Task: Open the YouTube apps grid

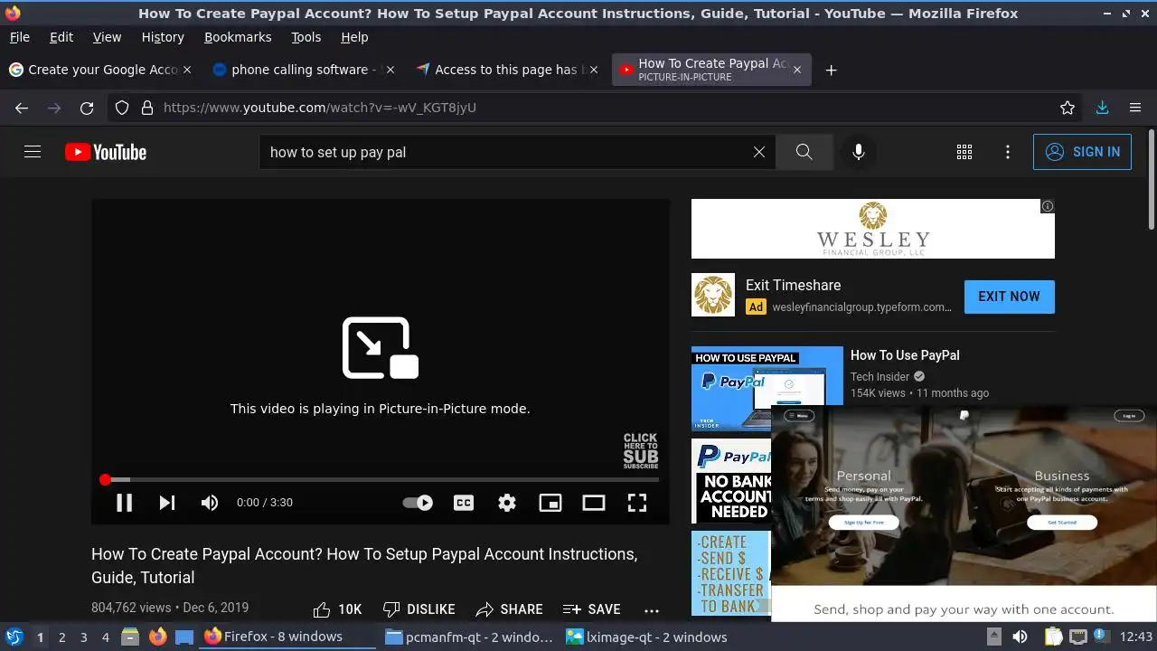Action: 964,152
